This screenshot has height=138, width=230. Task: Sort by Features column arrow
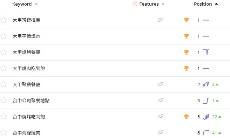pyautogui.click(x=163, y=4)
